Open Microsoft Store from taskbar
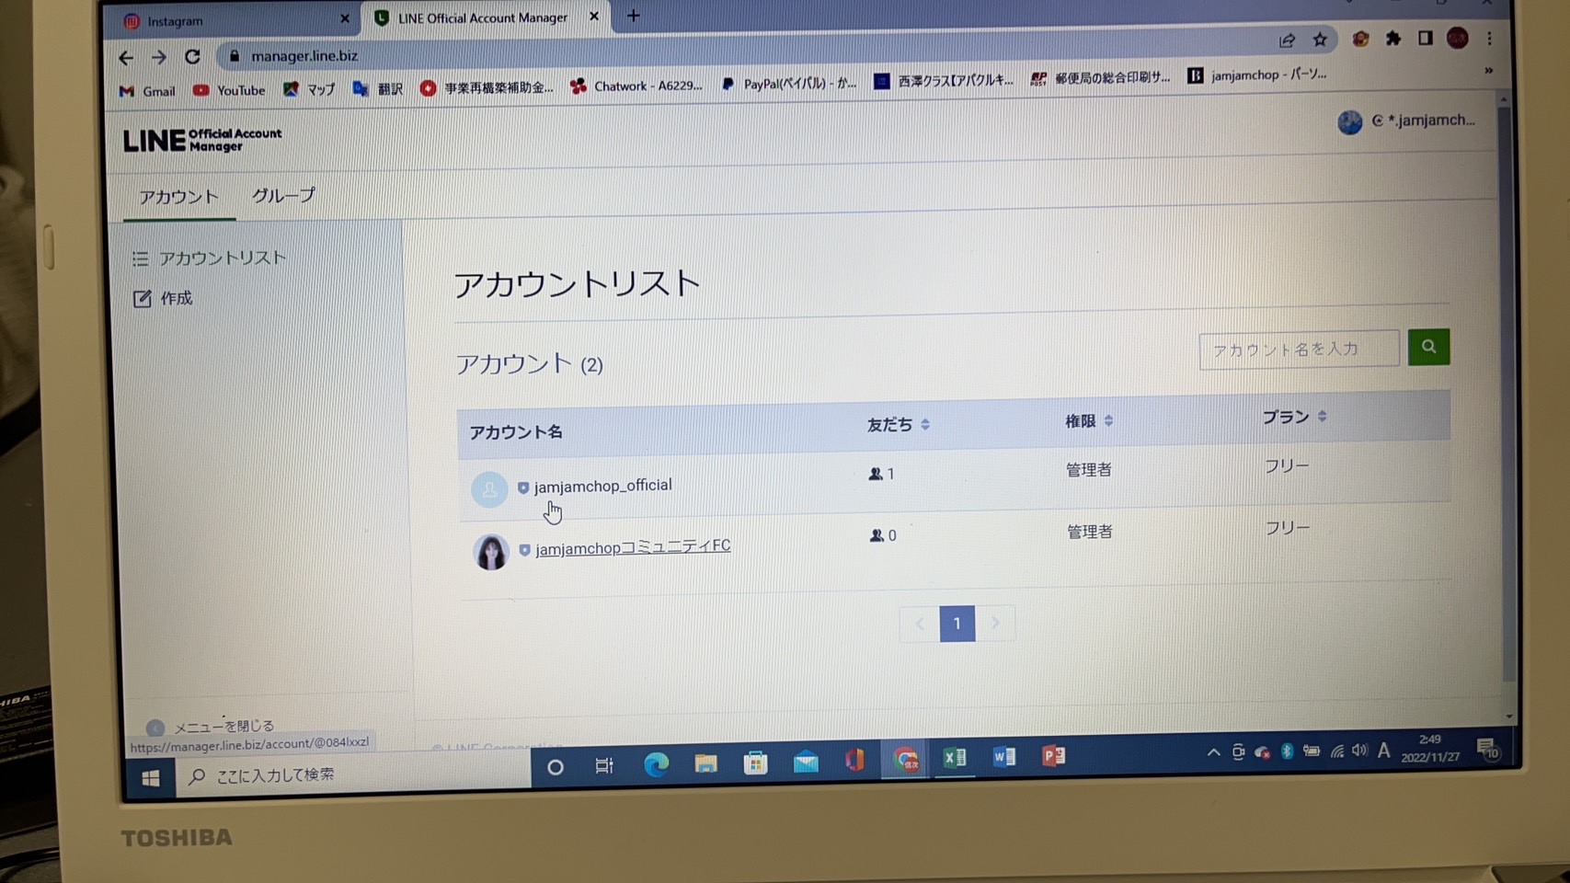Image resolution: width=1570 pixels, height=883 pixels. pos(755,762)
